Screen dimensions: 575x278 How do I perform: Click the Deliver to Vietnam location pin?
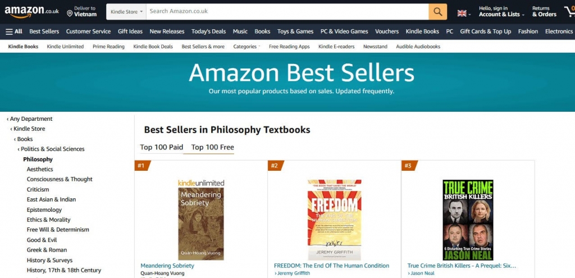coord(70,13)
